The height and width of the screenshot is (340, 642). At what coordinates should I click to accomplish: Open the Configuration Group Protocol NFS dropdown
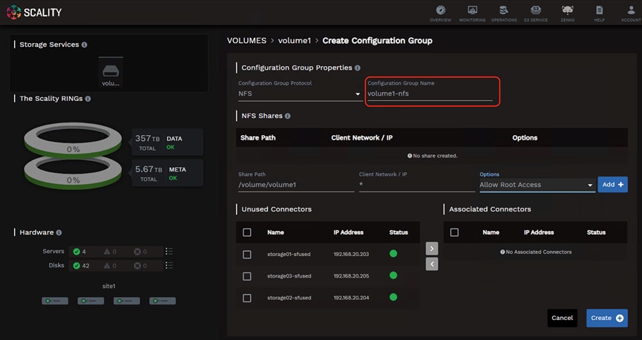click(300, 94)
